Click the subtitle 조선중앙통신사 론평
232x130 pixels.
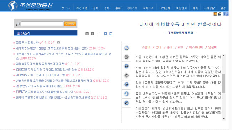(181, 33)
